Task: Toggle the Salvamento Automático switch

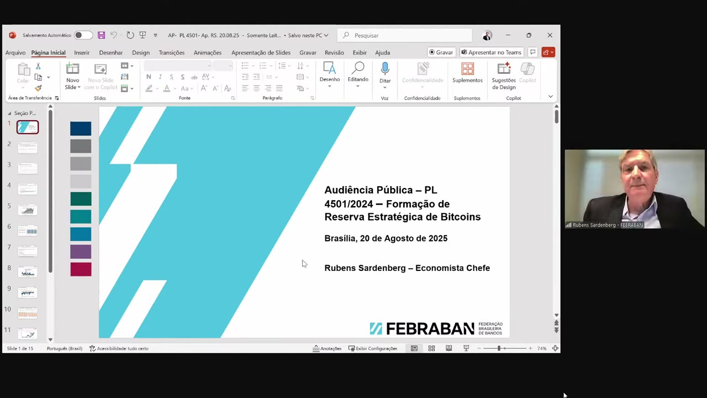Action: click(x=83, y=35)
